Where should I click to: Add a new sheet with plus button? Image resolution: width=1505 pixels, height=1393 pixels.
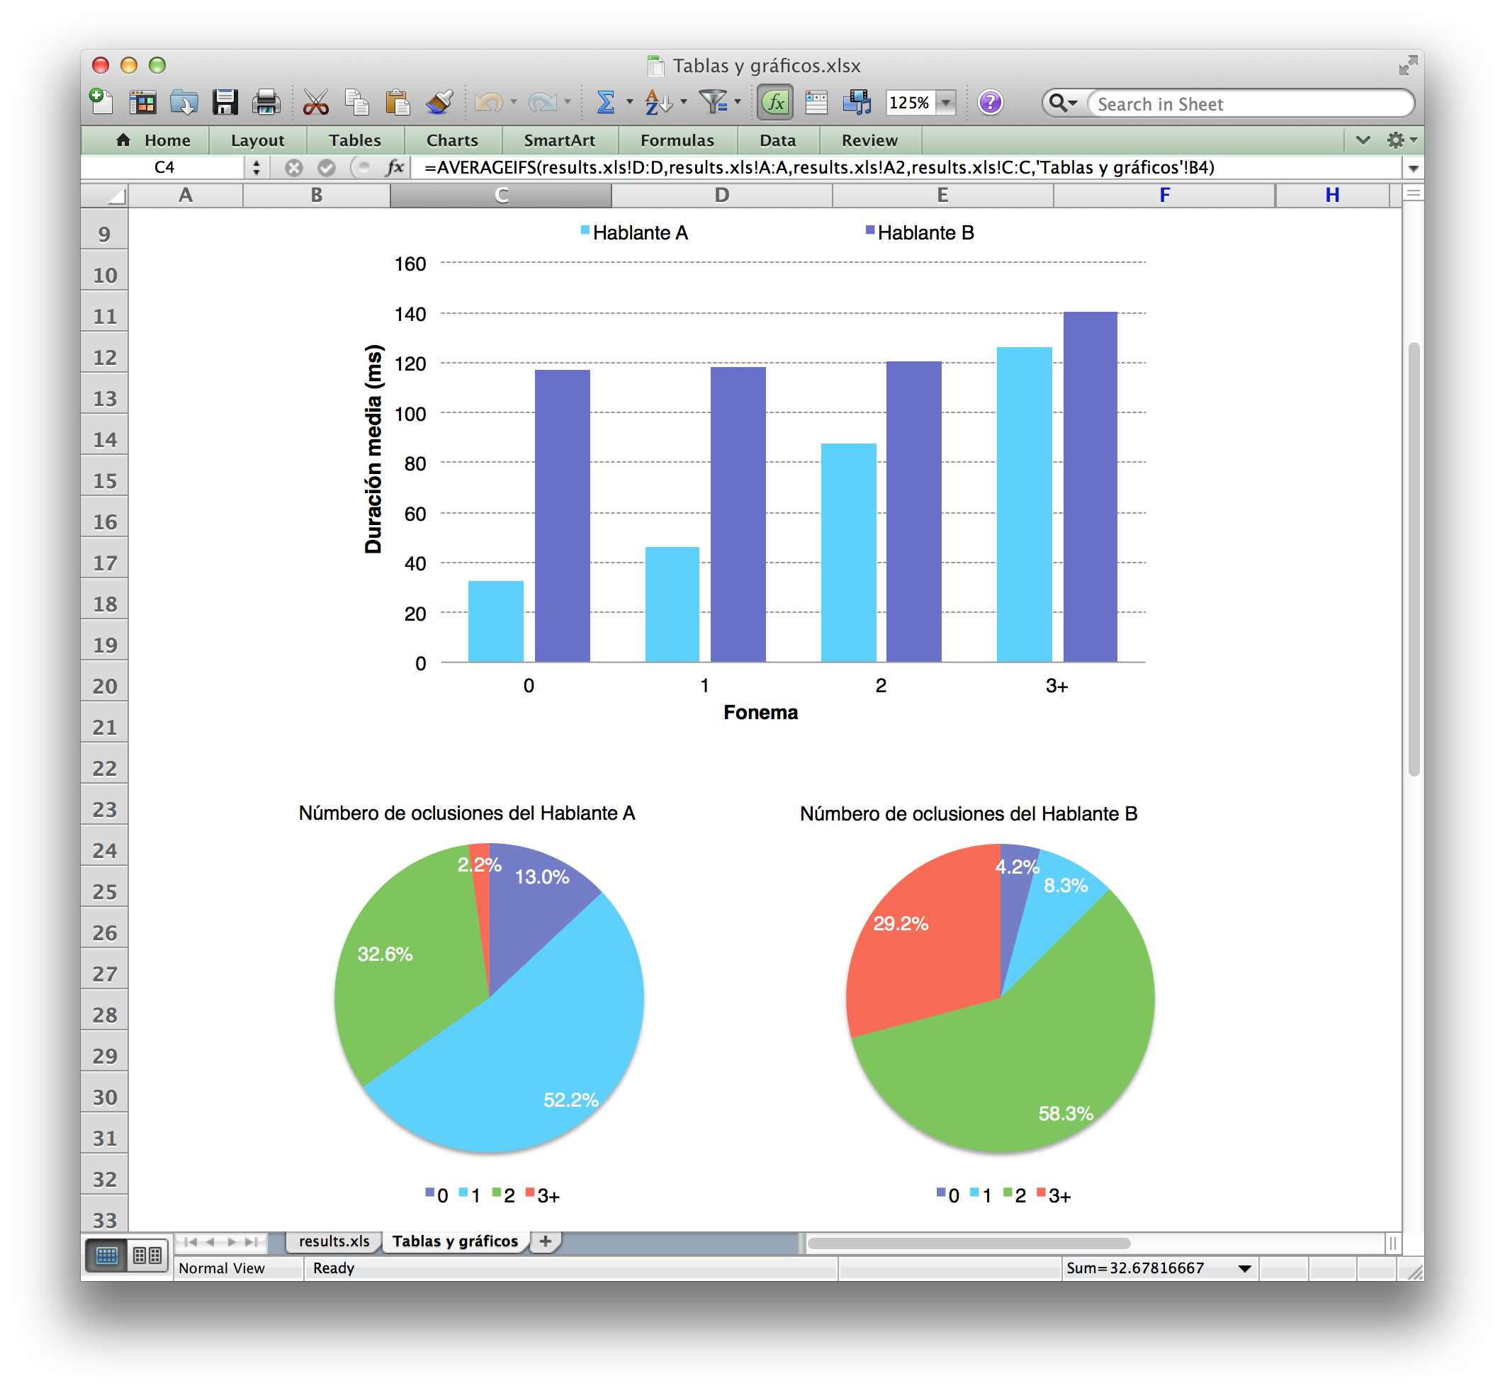click(x=546, y=1241)
